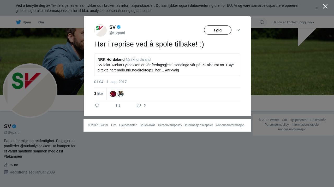
Task: Click the 3 liker count
Action: 99,94
